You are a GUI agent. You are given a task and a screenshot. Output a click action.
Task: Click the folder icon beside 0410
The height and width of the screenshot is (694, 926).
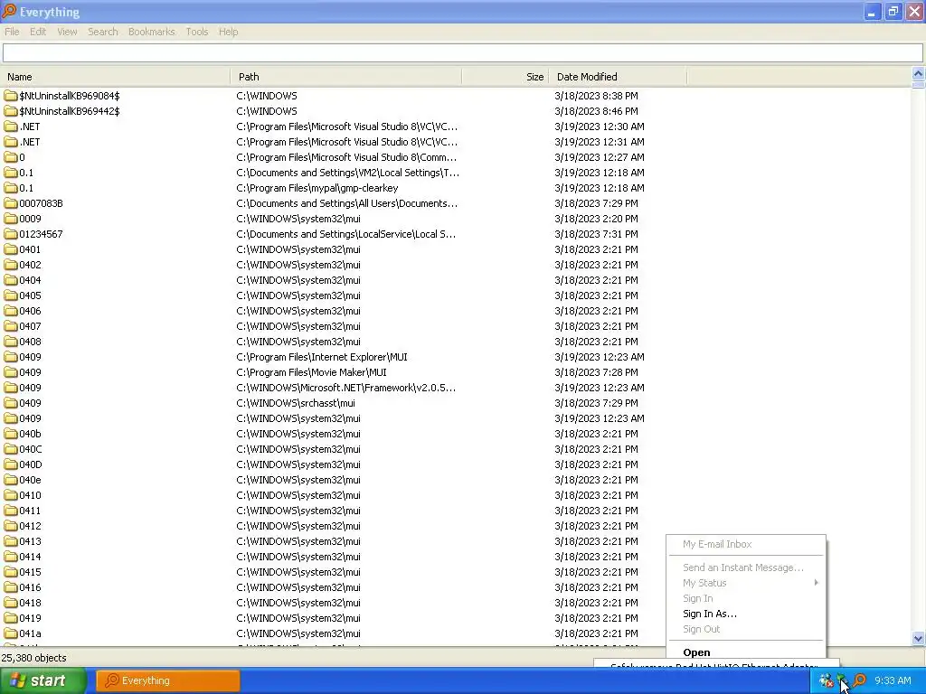pos(11,495)
